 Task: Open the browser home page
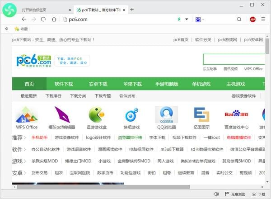click(x=54, y=19)
